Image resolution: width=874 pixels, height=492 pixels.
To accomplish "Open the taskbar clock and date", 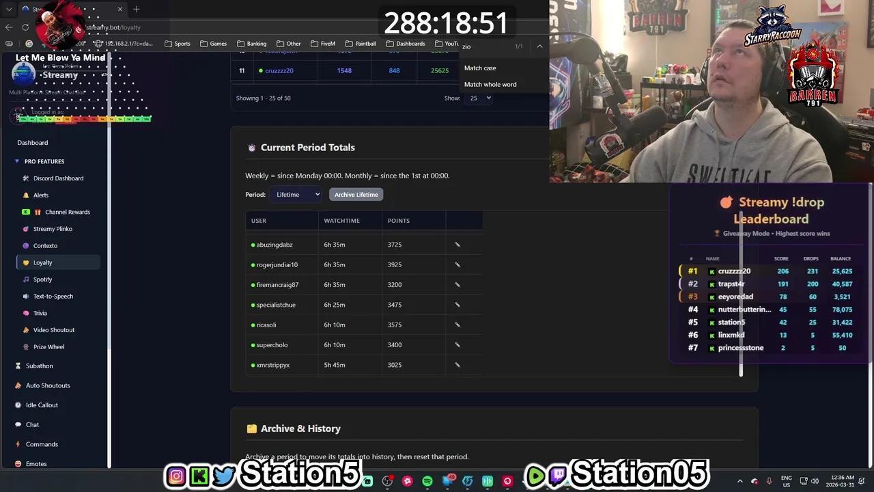I will [839, 481].
